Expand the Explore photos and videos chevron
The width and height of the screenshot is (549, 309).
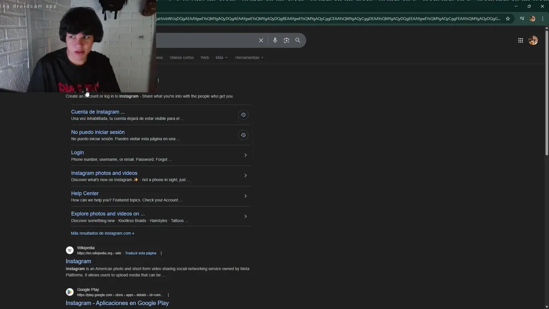point(245,216)
